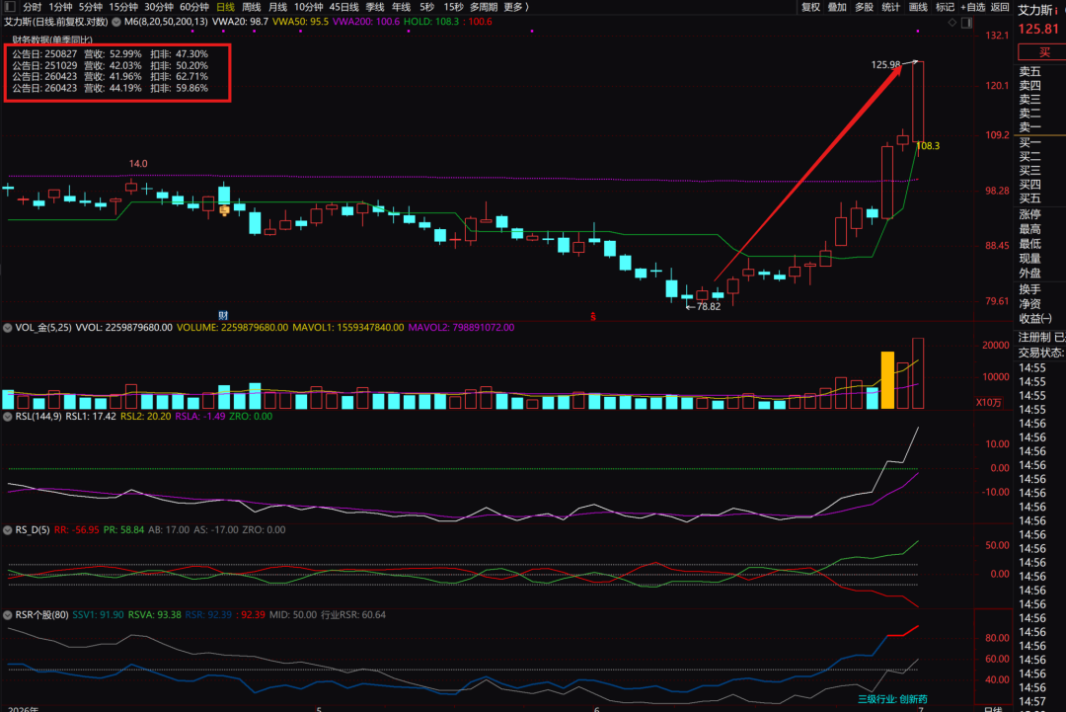Click the 标记 mark button
The width and height of the screenshot is (1066, 712).
tap(945, 7)
